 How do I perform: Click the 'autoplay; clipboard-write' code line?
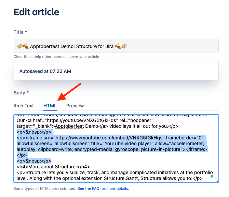tap(112, 149)
